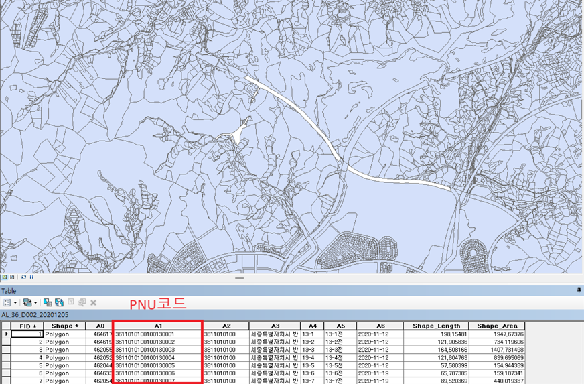This screenshot has height=384, width=584.
Task: Switch to Data View icon
Action: [x=4, y=276]
